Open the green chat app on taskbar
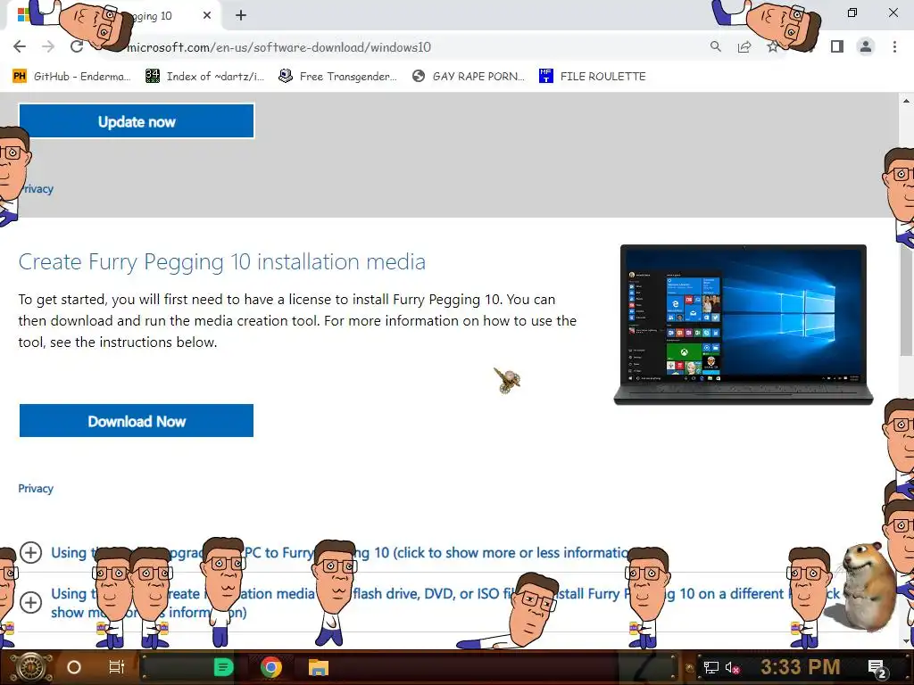914x685 pixels. (223, 667)
